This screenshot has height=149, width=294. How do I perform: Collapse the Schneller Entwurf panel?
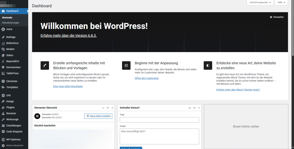199,108
